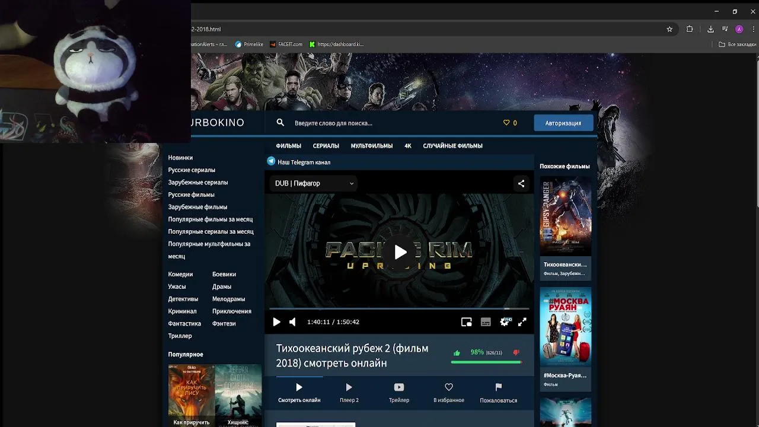Select Боевики genre
Image resolution: width=759 pixels, height=427 pixels.
[x=224, y=274]
